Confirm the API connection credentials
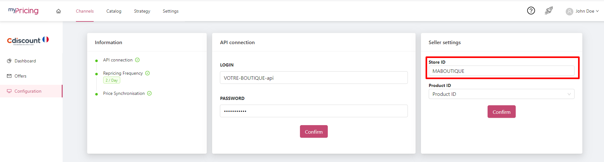604x162 pixels. pos(314,132)
